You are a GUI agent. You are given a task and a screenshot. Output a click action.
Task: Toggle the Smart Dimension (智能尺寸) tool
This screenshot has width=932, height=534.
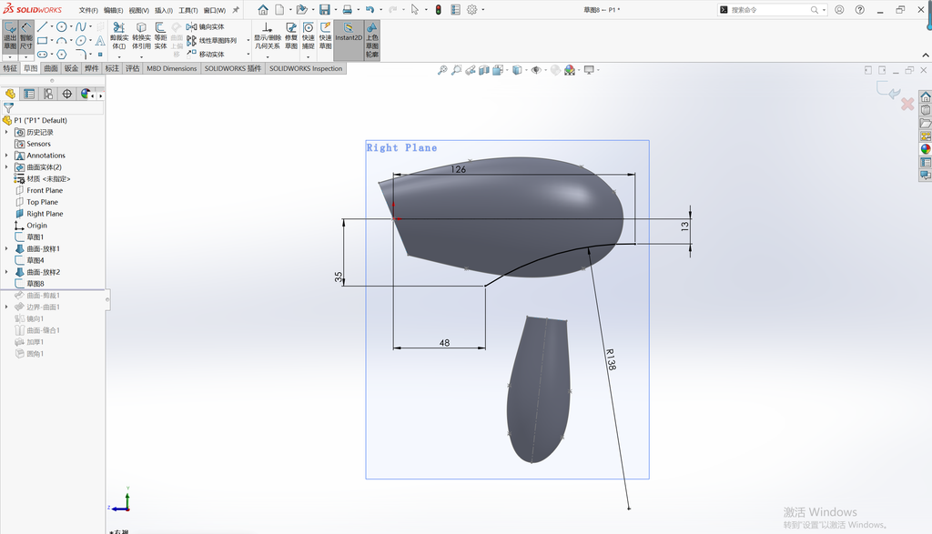26,36
